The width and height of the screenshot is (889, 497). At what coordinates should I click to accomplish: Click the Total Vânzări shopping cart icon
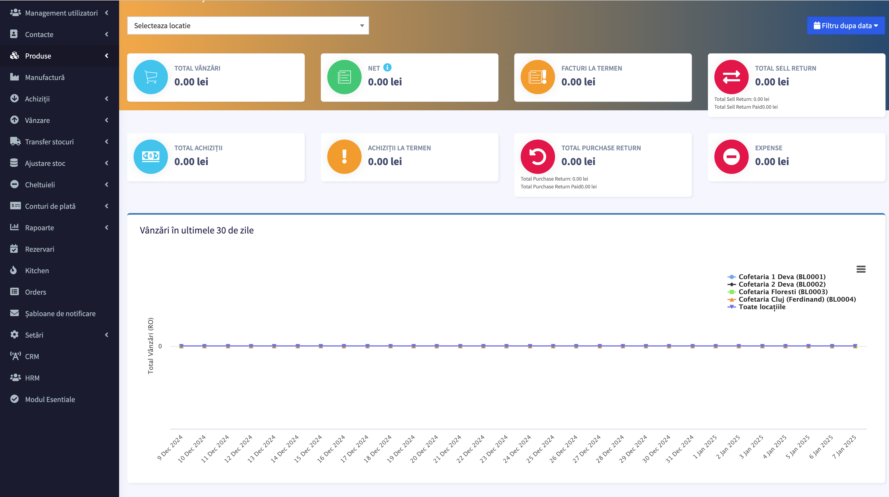click(x=150, y=77)
